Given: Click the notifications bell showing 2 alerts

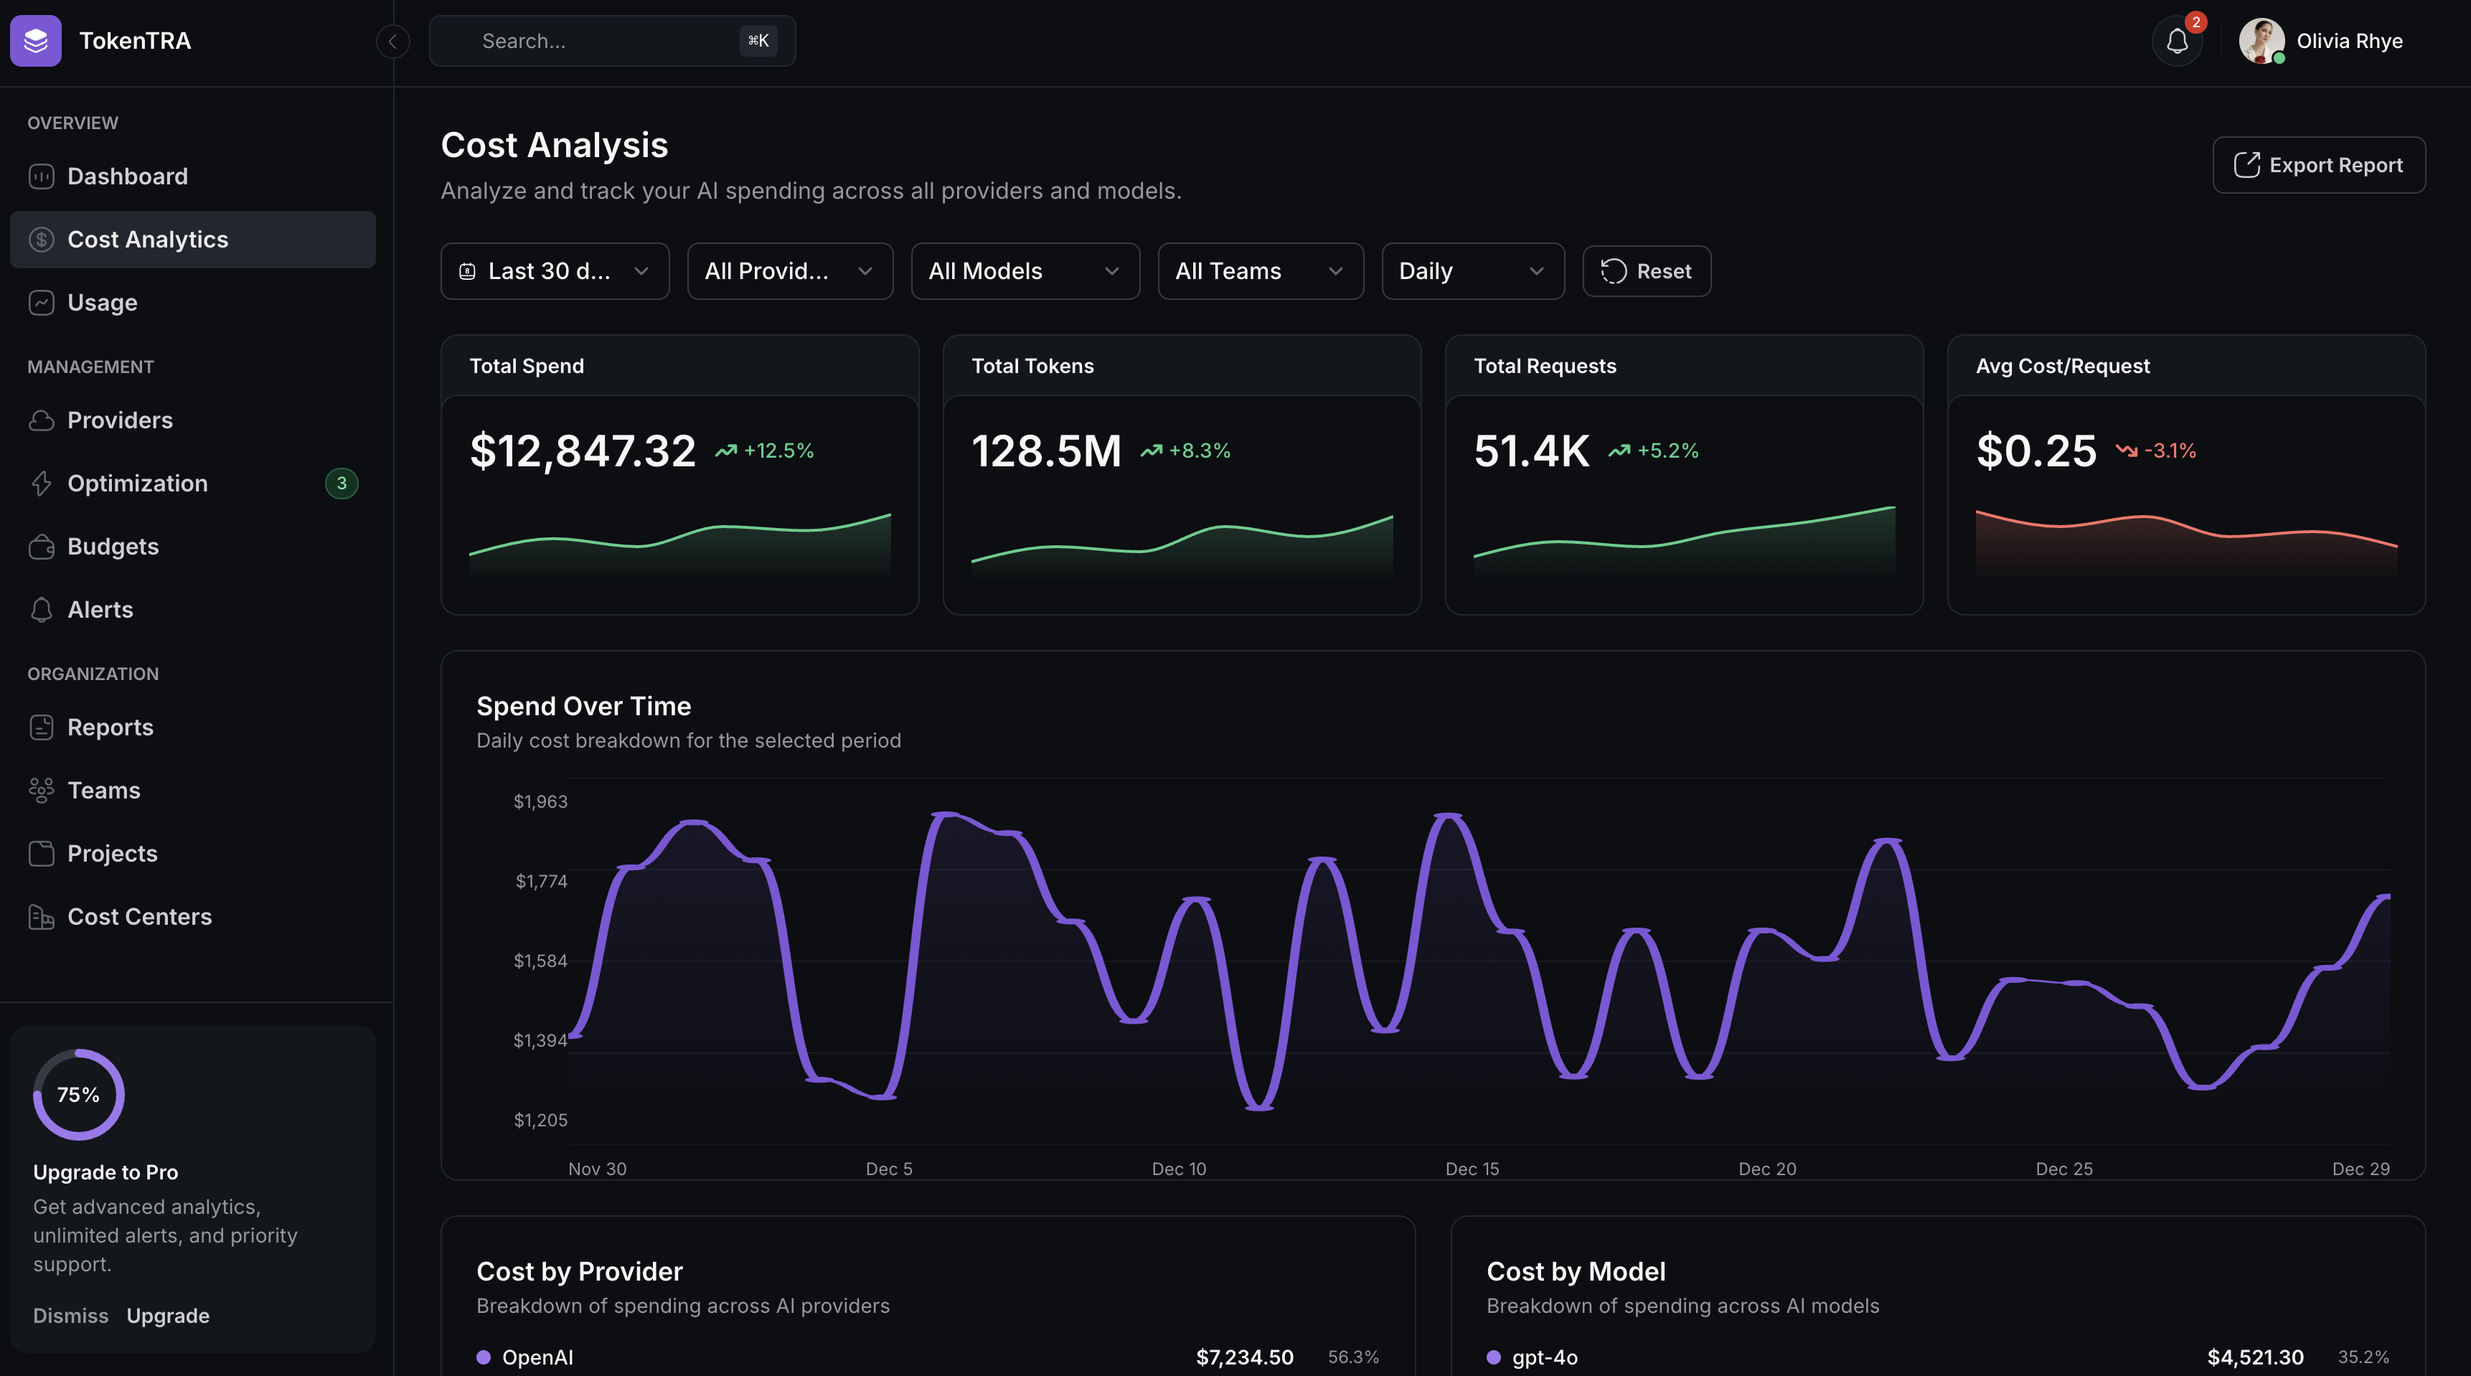Looking at the screenshot, I should [2177, 40].
